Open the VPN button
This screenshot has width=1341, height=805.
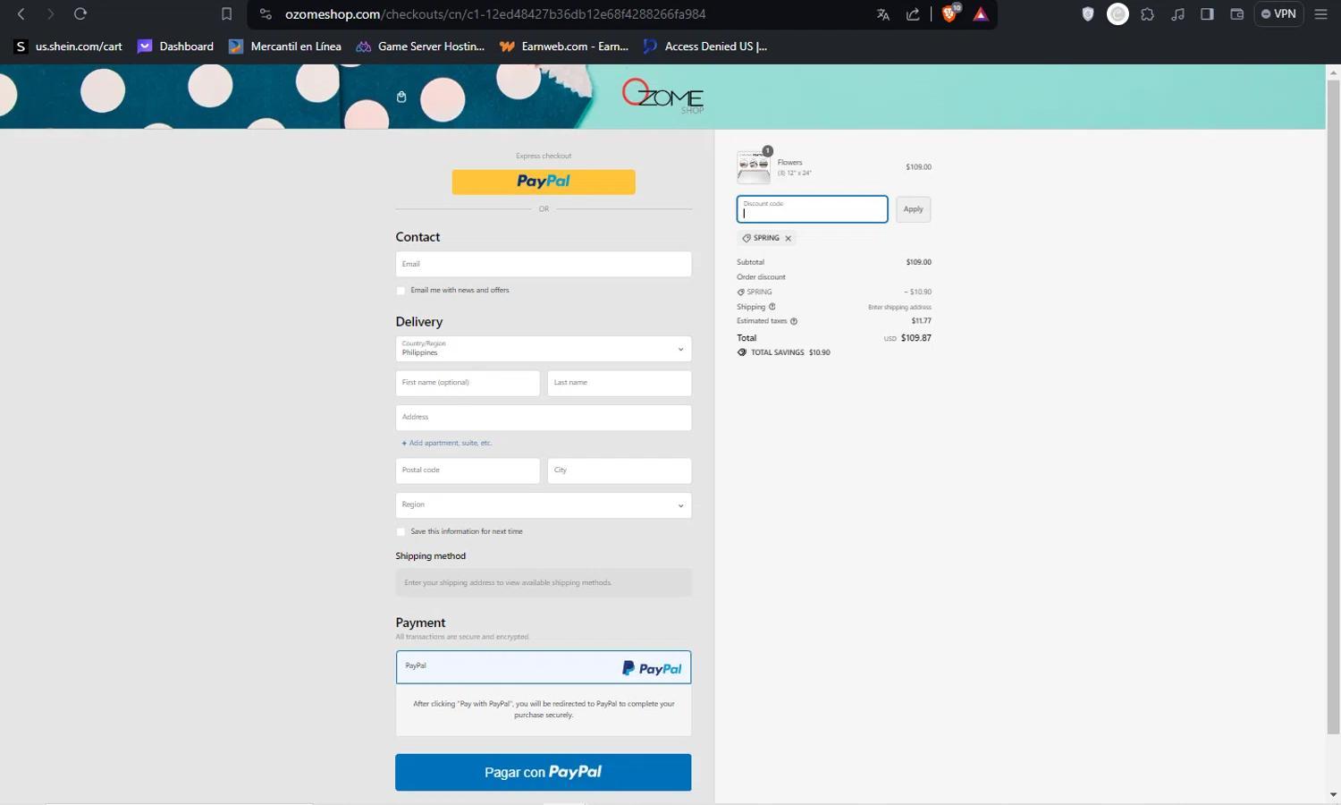pos(1278,14)
